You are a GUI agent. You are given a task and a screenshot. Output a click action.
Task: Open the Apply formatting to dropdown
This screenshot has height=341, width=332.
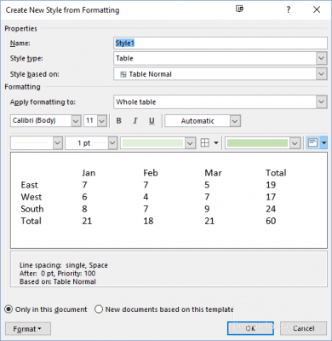click(x=321, y=102)
